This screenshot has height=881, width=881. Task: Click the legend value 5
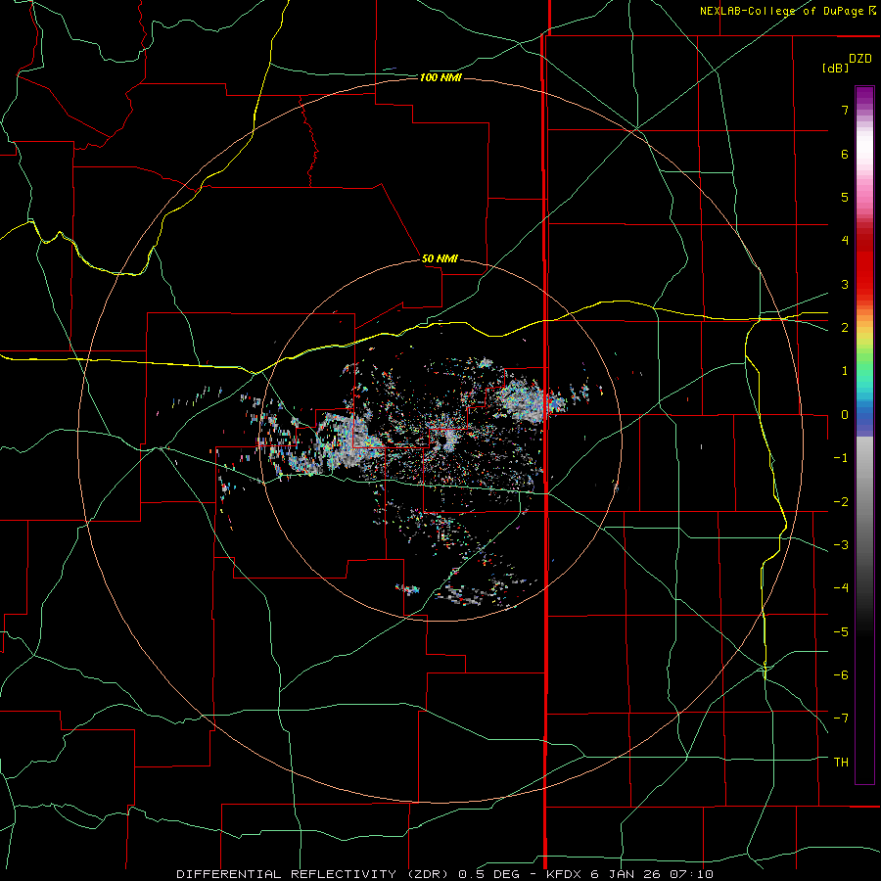pyautogui.click(x=845, y=197)
